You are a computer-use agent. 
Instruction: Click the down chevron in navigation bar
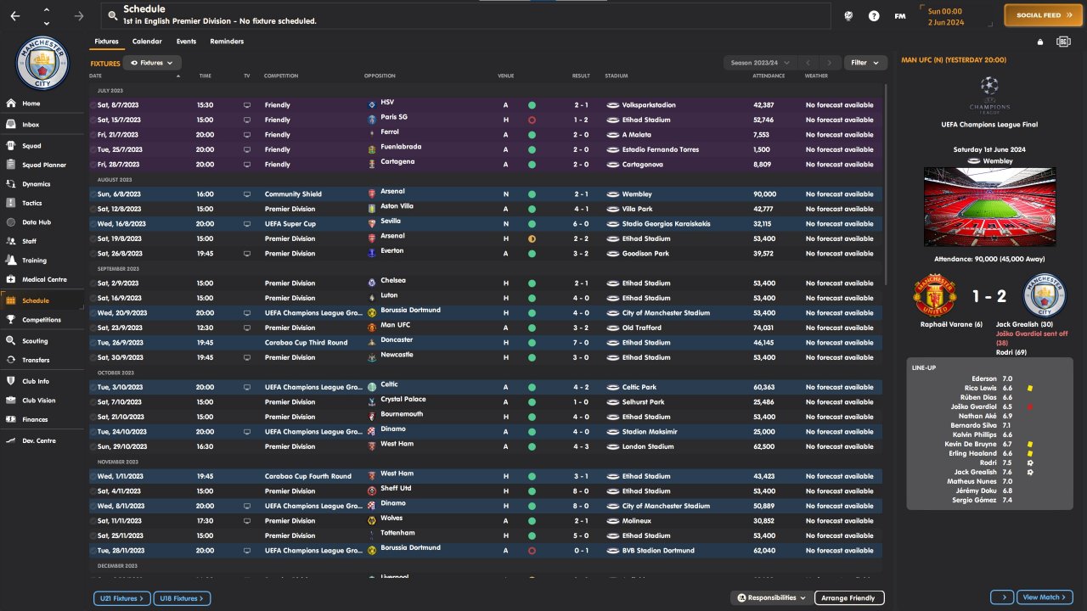tap(46, 23)
